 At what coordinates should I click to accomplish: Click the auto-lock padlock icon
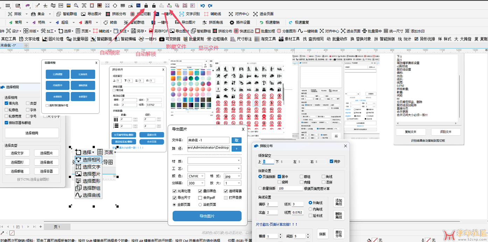click(146, 6)
